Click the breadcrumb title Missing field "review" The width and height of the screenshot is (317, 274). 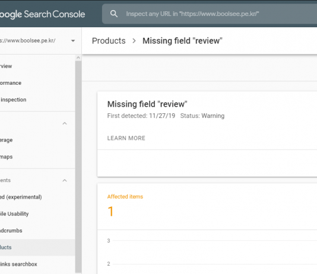(182, 41)
